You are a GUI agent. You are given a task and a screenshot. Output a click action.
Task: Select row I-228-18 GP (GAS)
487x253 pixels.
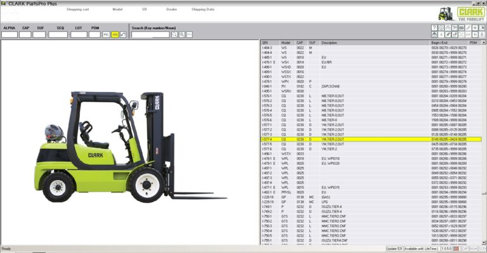tap(371, 197)
